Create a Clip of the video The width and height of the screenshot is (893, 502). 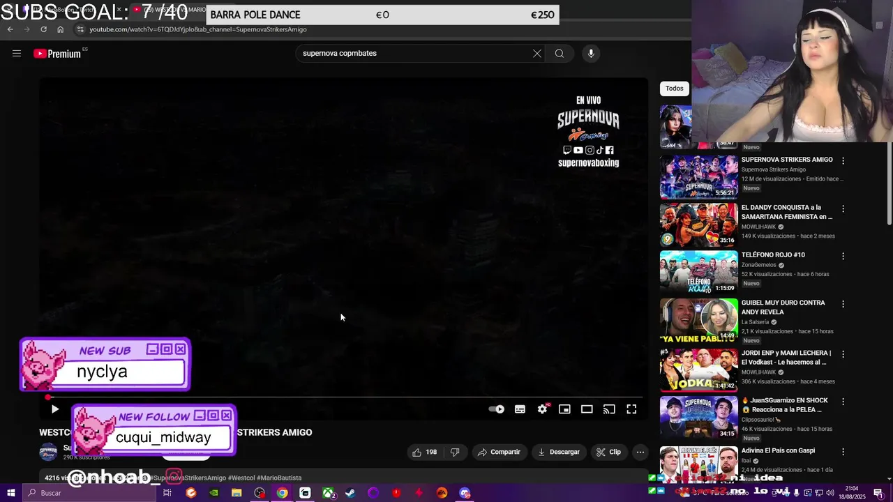[x=608, y=452]
